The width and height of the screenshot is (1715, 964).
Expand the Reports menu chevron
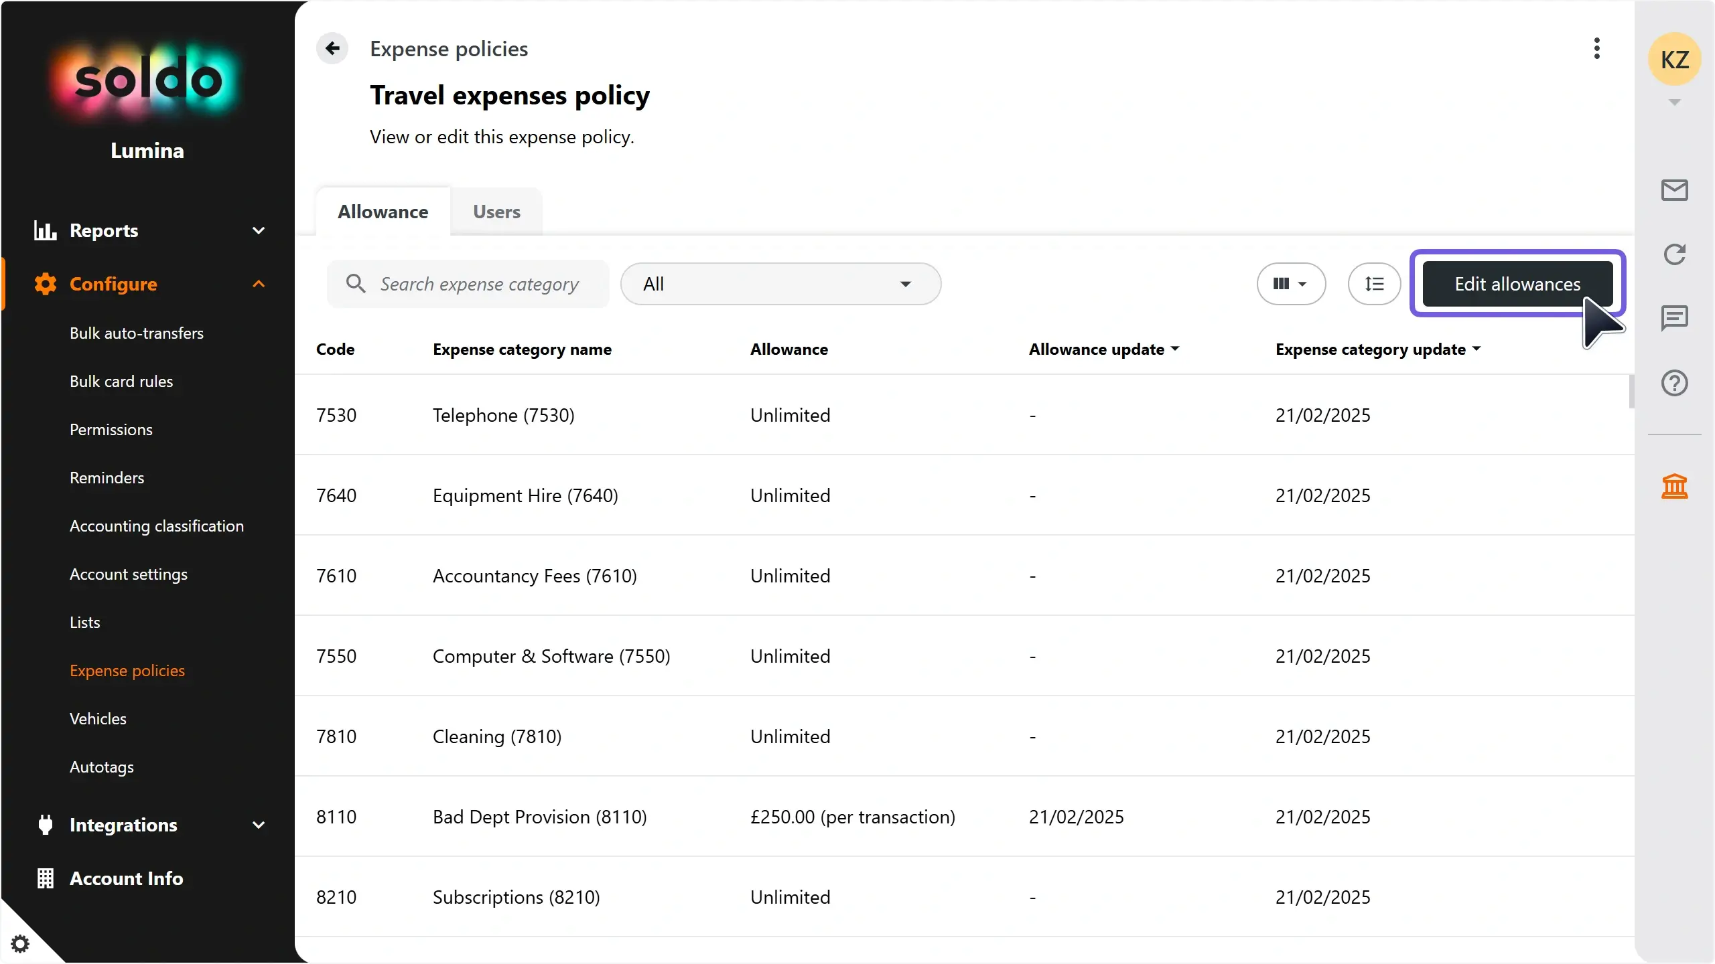259,230
